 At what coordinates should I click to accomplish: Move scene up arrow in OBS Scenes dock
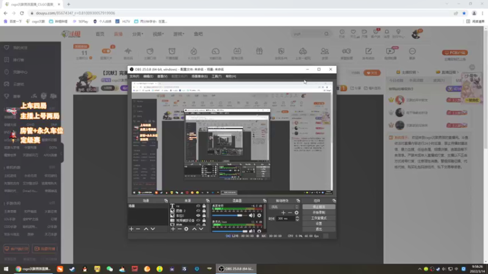[x=146, y=229]
